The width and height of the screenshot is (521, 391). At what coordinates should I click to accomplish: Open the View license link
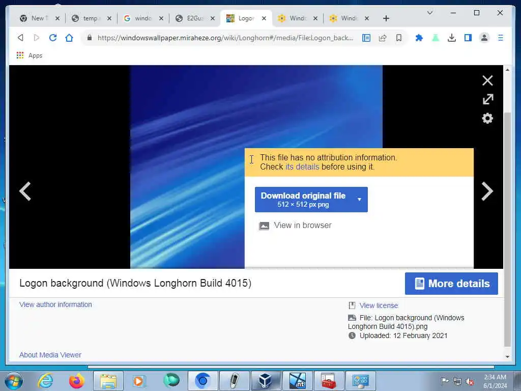pyautogui.click(x=379, y=305)
